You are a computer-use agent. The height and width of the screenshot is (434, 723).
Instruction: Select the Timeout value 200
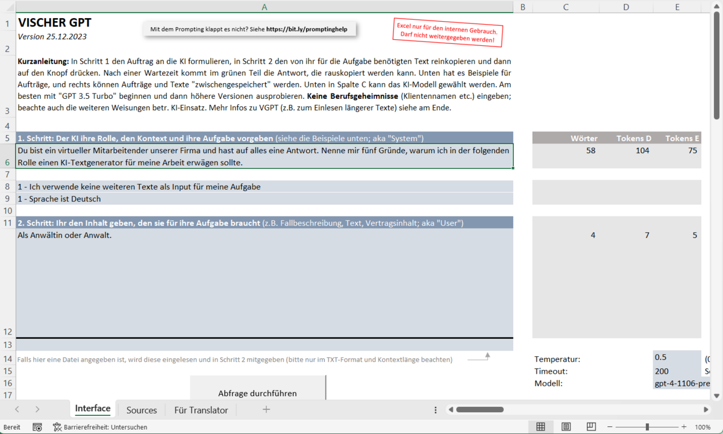(x=677, y=371)
